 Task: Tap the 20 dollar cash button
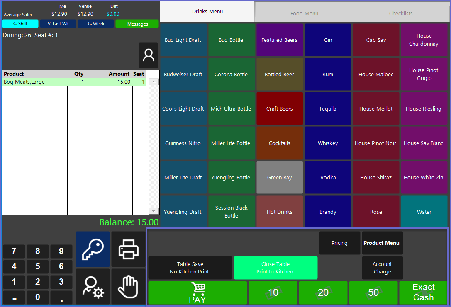[323, 292]
